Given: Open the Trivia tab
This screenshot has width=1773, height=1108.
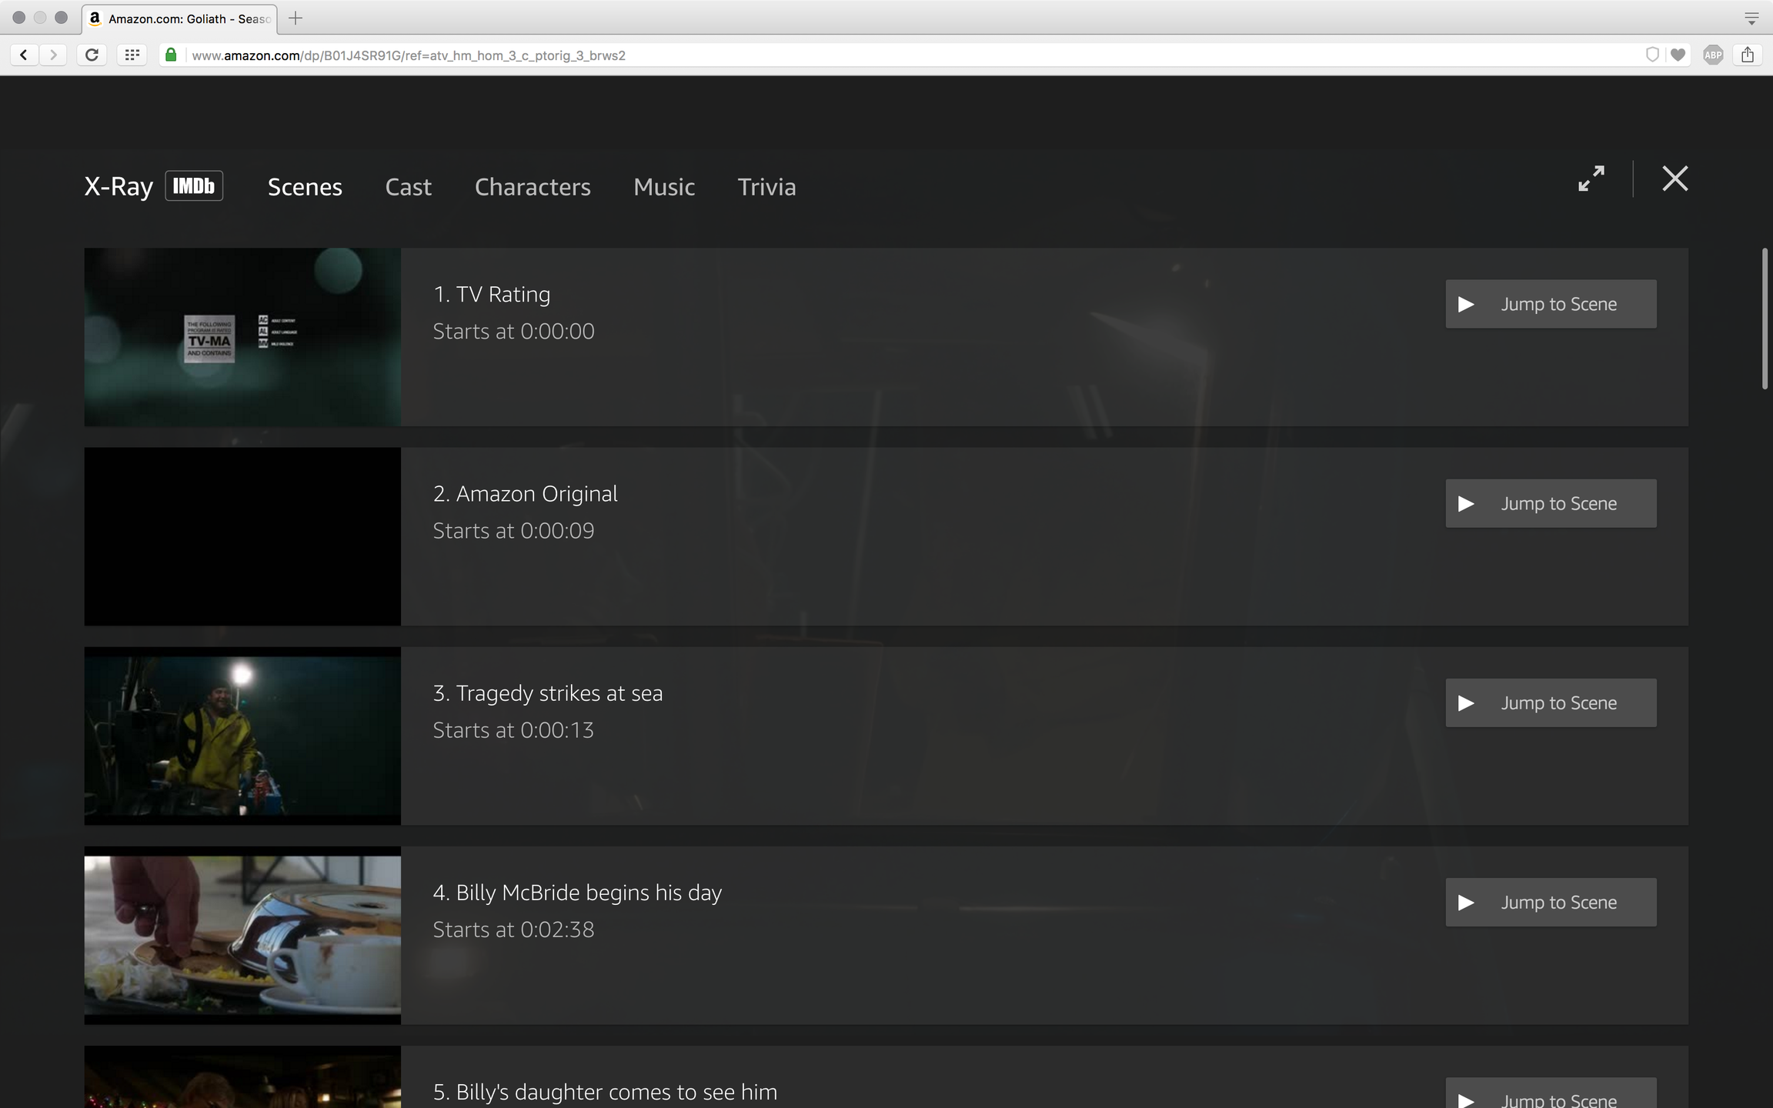Looking at the screenshot, I should click(766, 187).
